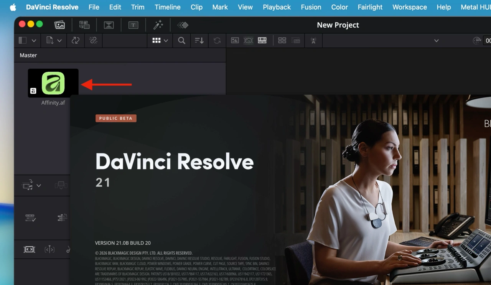
Task: Expand the import media options
Action: [x=60, y=40]
